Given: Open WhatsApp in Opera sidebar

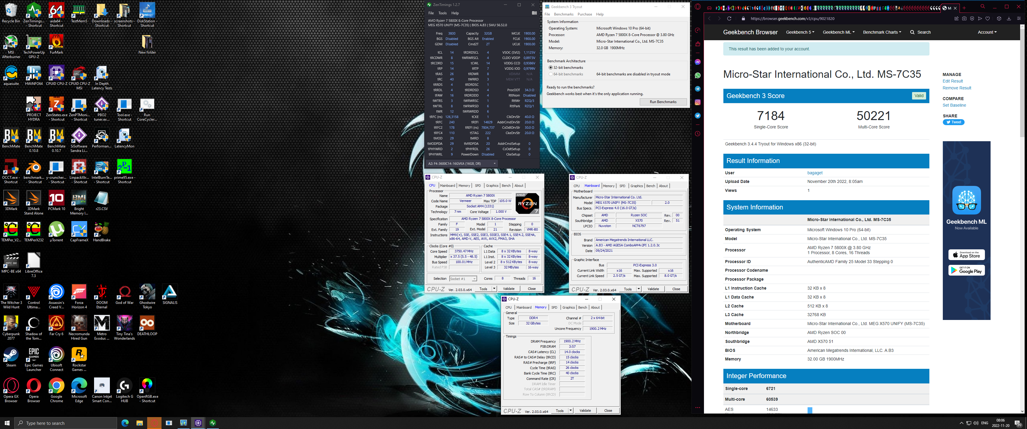Looking at the screenshot, I should pos(698,75).
